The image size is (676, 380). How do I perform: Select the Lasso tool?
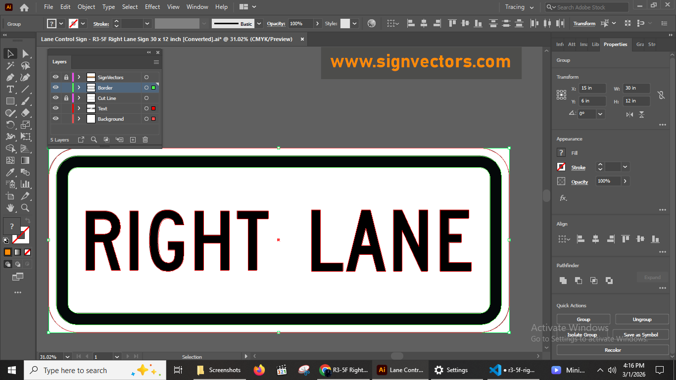point(25,65)
